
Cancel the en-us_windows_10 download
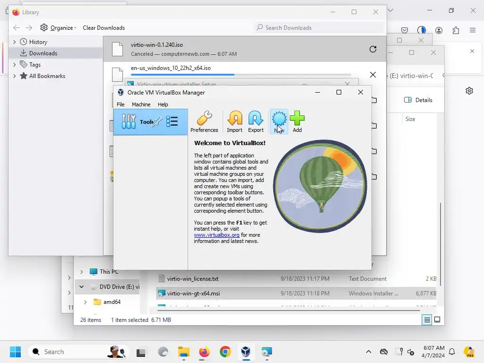(x=373, y=75)
